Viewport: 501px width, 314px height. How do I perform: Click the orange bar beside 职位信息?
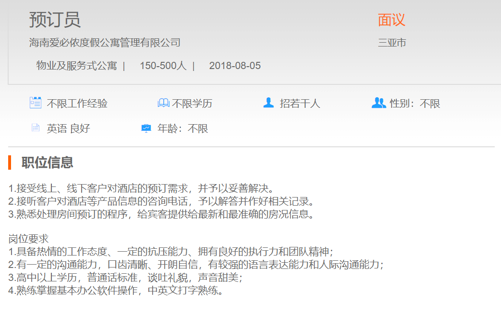(10, 163)
